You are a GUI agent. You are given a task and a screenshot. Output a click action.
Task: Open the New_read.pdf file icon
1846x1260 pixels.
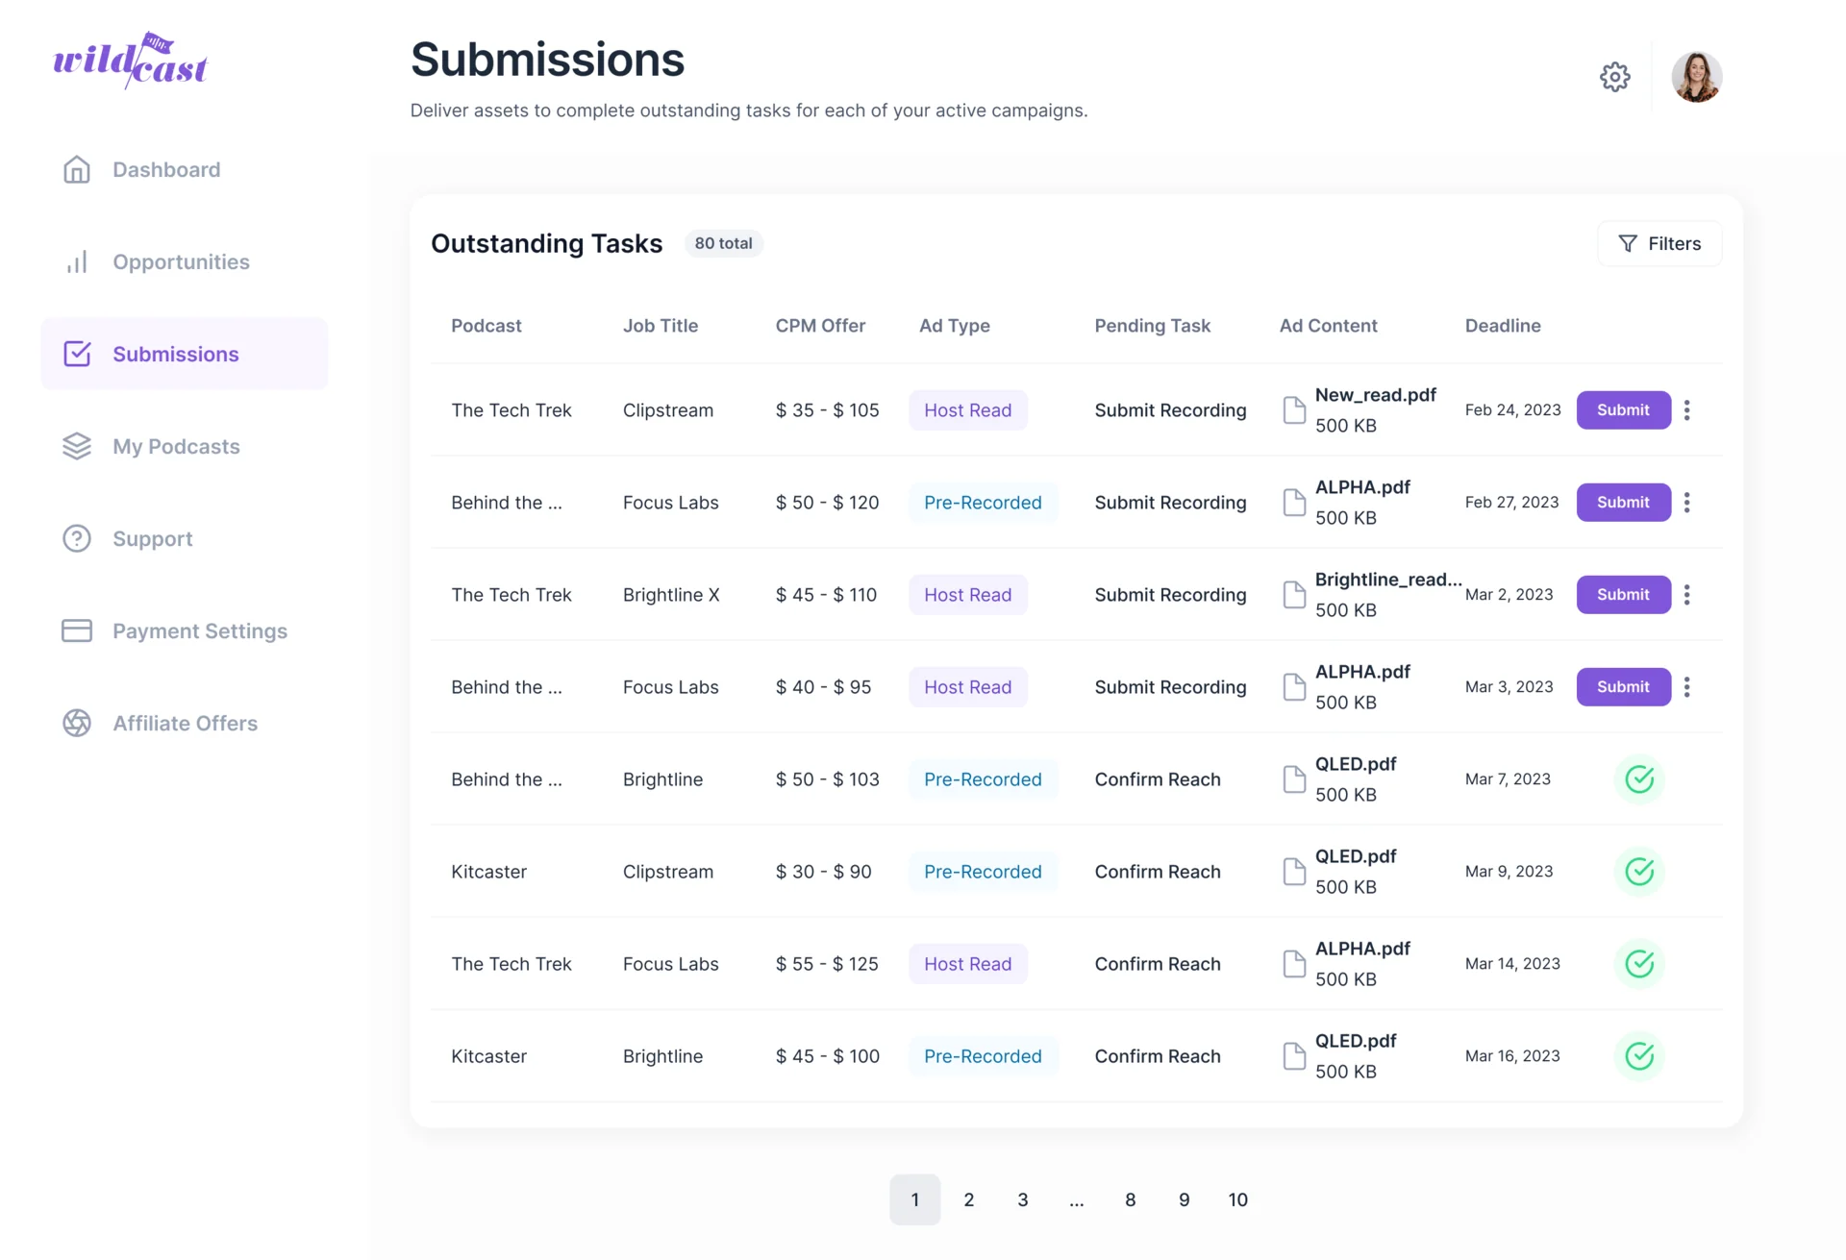pyautogui.click(x=1294, y=410)
